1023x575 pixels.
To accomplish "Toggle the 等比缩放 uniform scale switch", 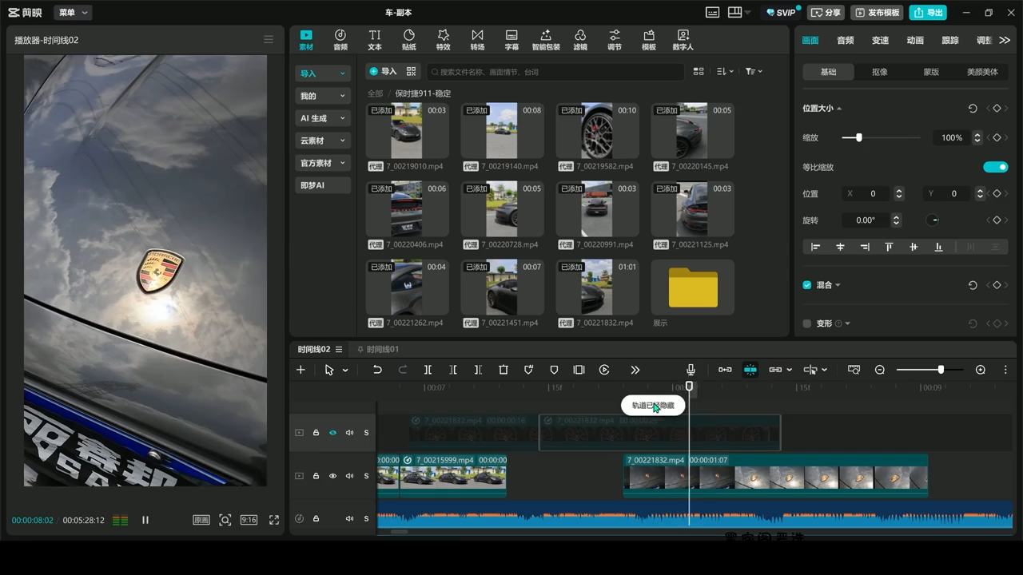I will (995, 167).
